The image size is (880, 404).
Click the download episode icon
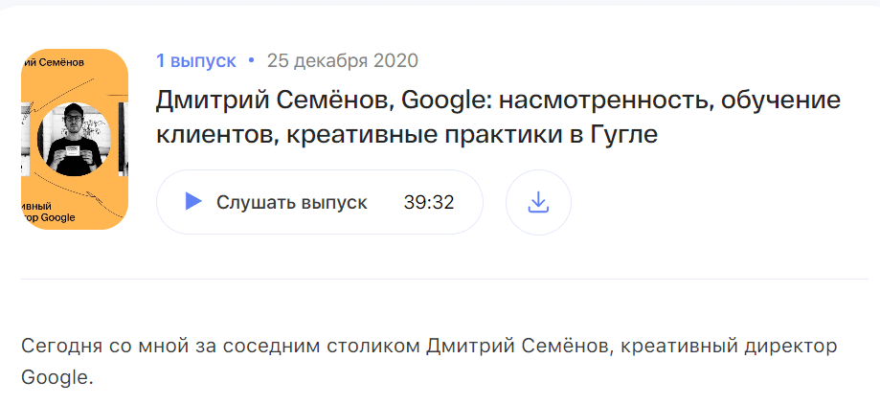coord(538,202)
